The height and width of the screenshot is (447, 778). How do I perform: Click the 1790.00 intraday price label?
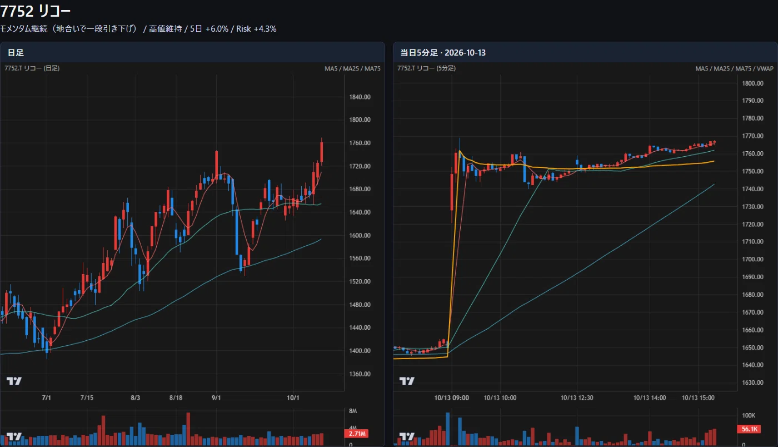(752, 101)
